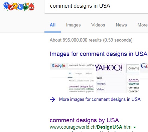Switch to the News tab
Viewport: 148px width, 132px height.
tap(121, 25)
